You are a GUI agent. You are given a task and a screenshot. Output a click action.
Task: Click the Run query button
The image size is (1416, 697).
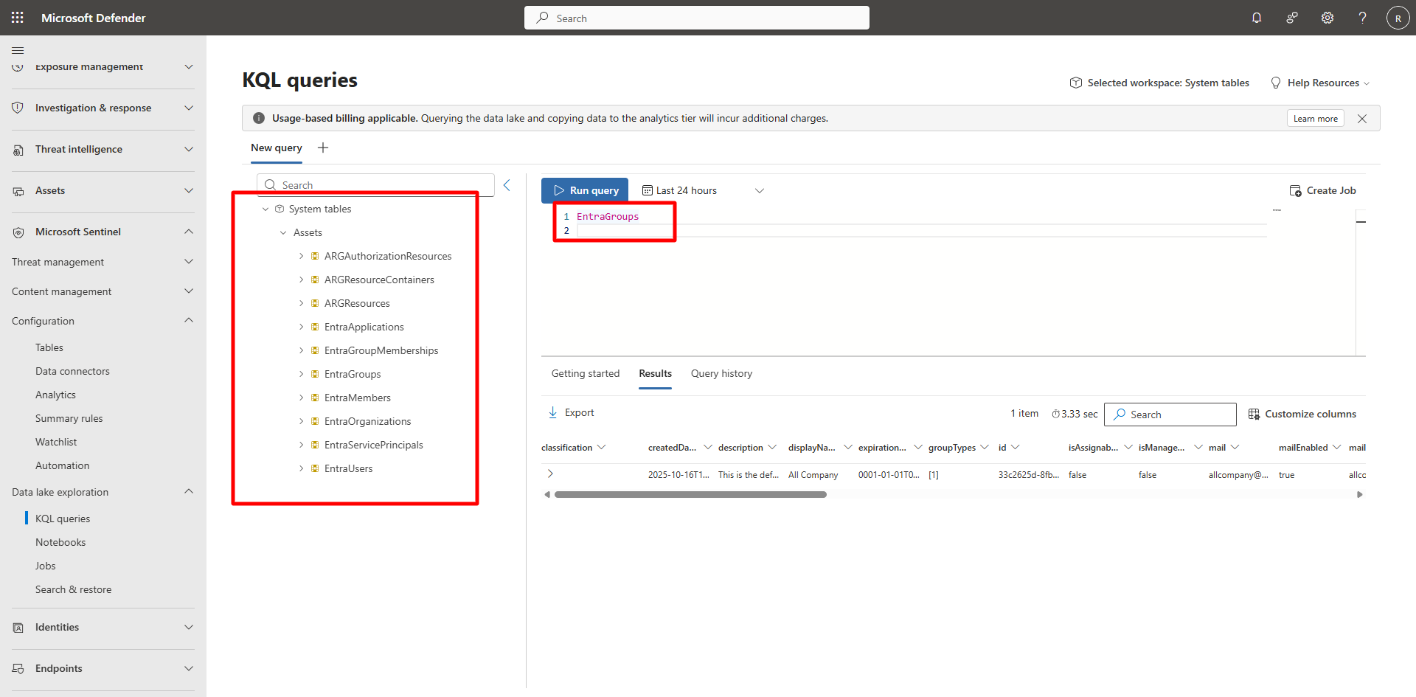(585, 190)
